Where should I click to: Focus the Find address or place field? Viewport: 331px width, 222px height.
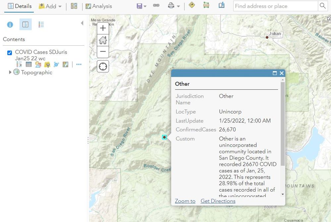click(x=275, y=6)
